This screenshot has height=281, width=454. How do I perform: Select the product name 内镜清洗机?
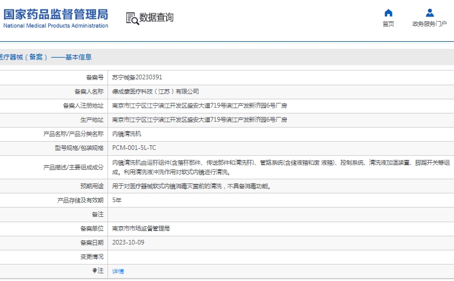(126, 134)
